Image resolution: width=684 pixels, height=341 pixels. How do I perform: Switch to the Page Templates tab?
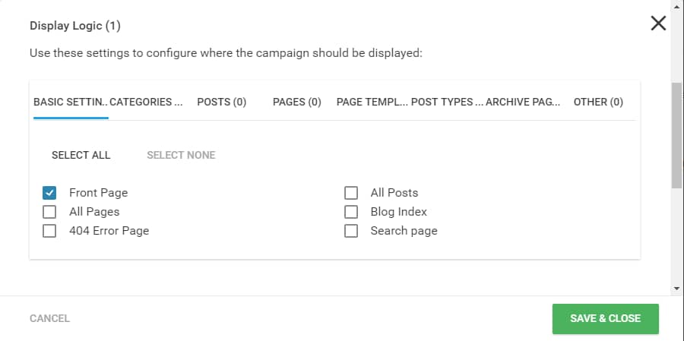[372, 102]
